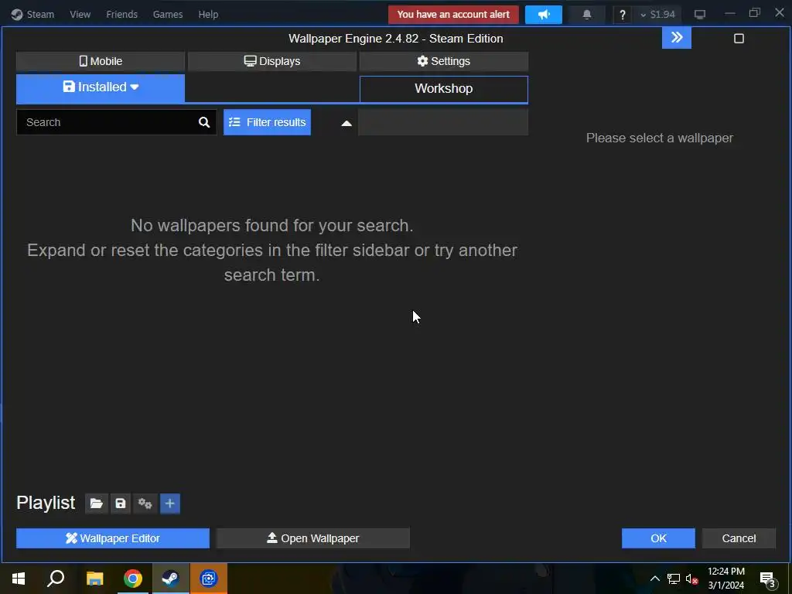Open the Friends menu

(121, 14)
